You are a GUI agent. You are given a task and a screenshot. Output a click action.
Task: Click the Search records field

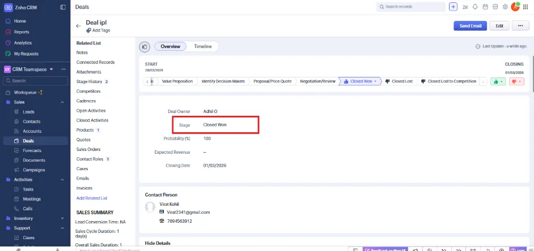point(411,7)
